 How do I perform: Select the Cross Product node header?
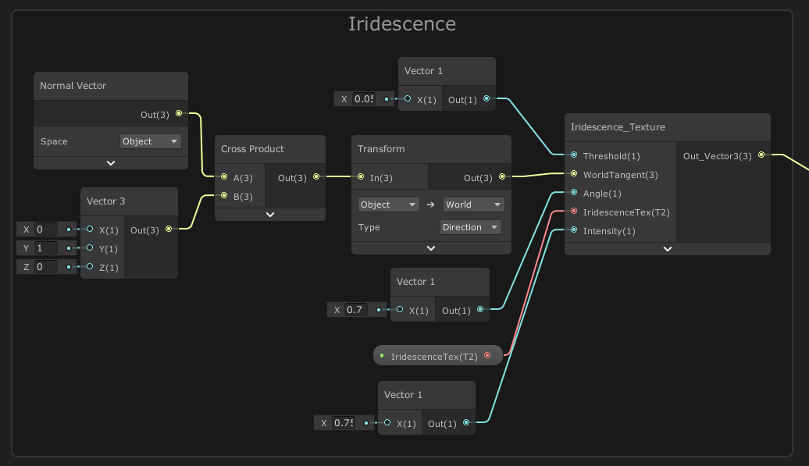coord(270,149)
